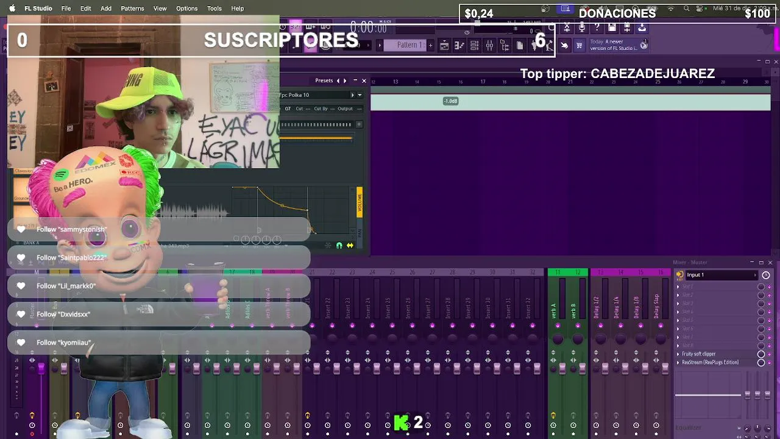
Task: Mute the Insert 25 mixer track
Action: click(392, 326)
